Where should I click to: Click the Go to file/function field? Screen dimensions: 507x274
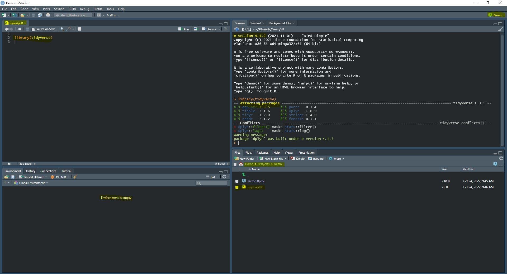tap(73, 15)
